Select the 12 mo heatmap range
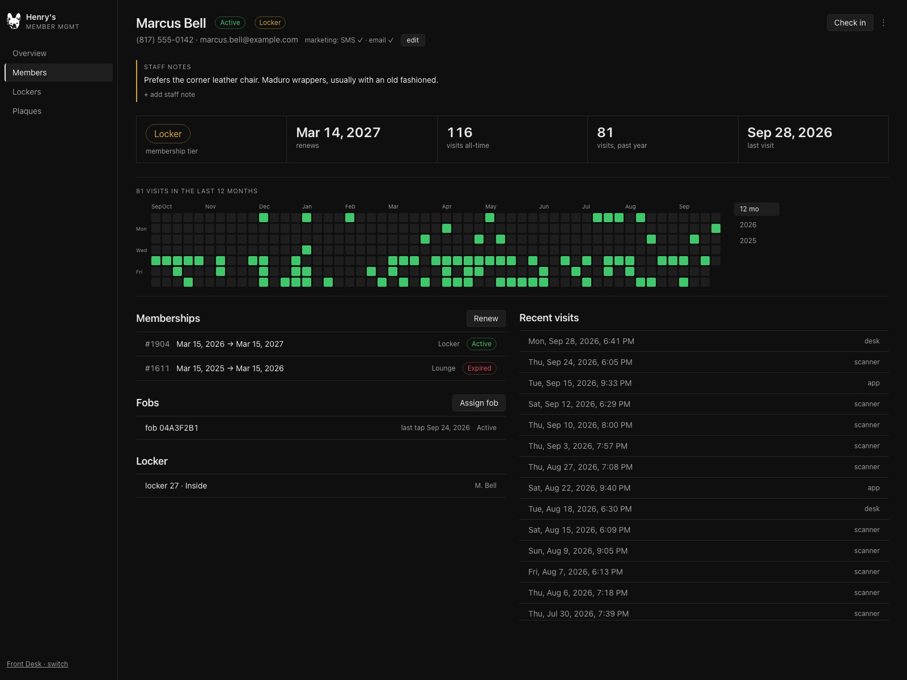The height and width of the screenshot is (680, 907). (756, 209)
